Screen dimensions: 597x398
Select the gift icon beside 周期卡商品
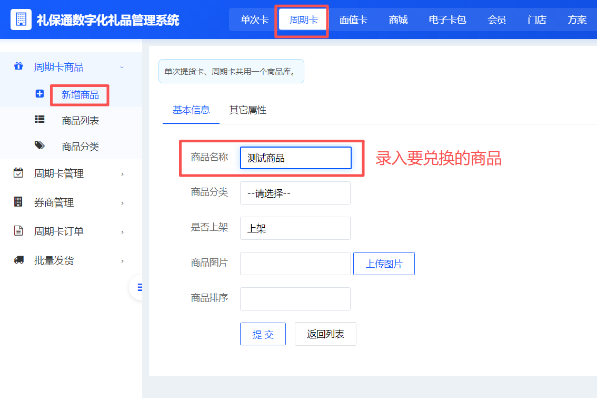[19, 67]
